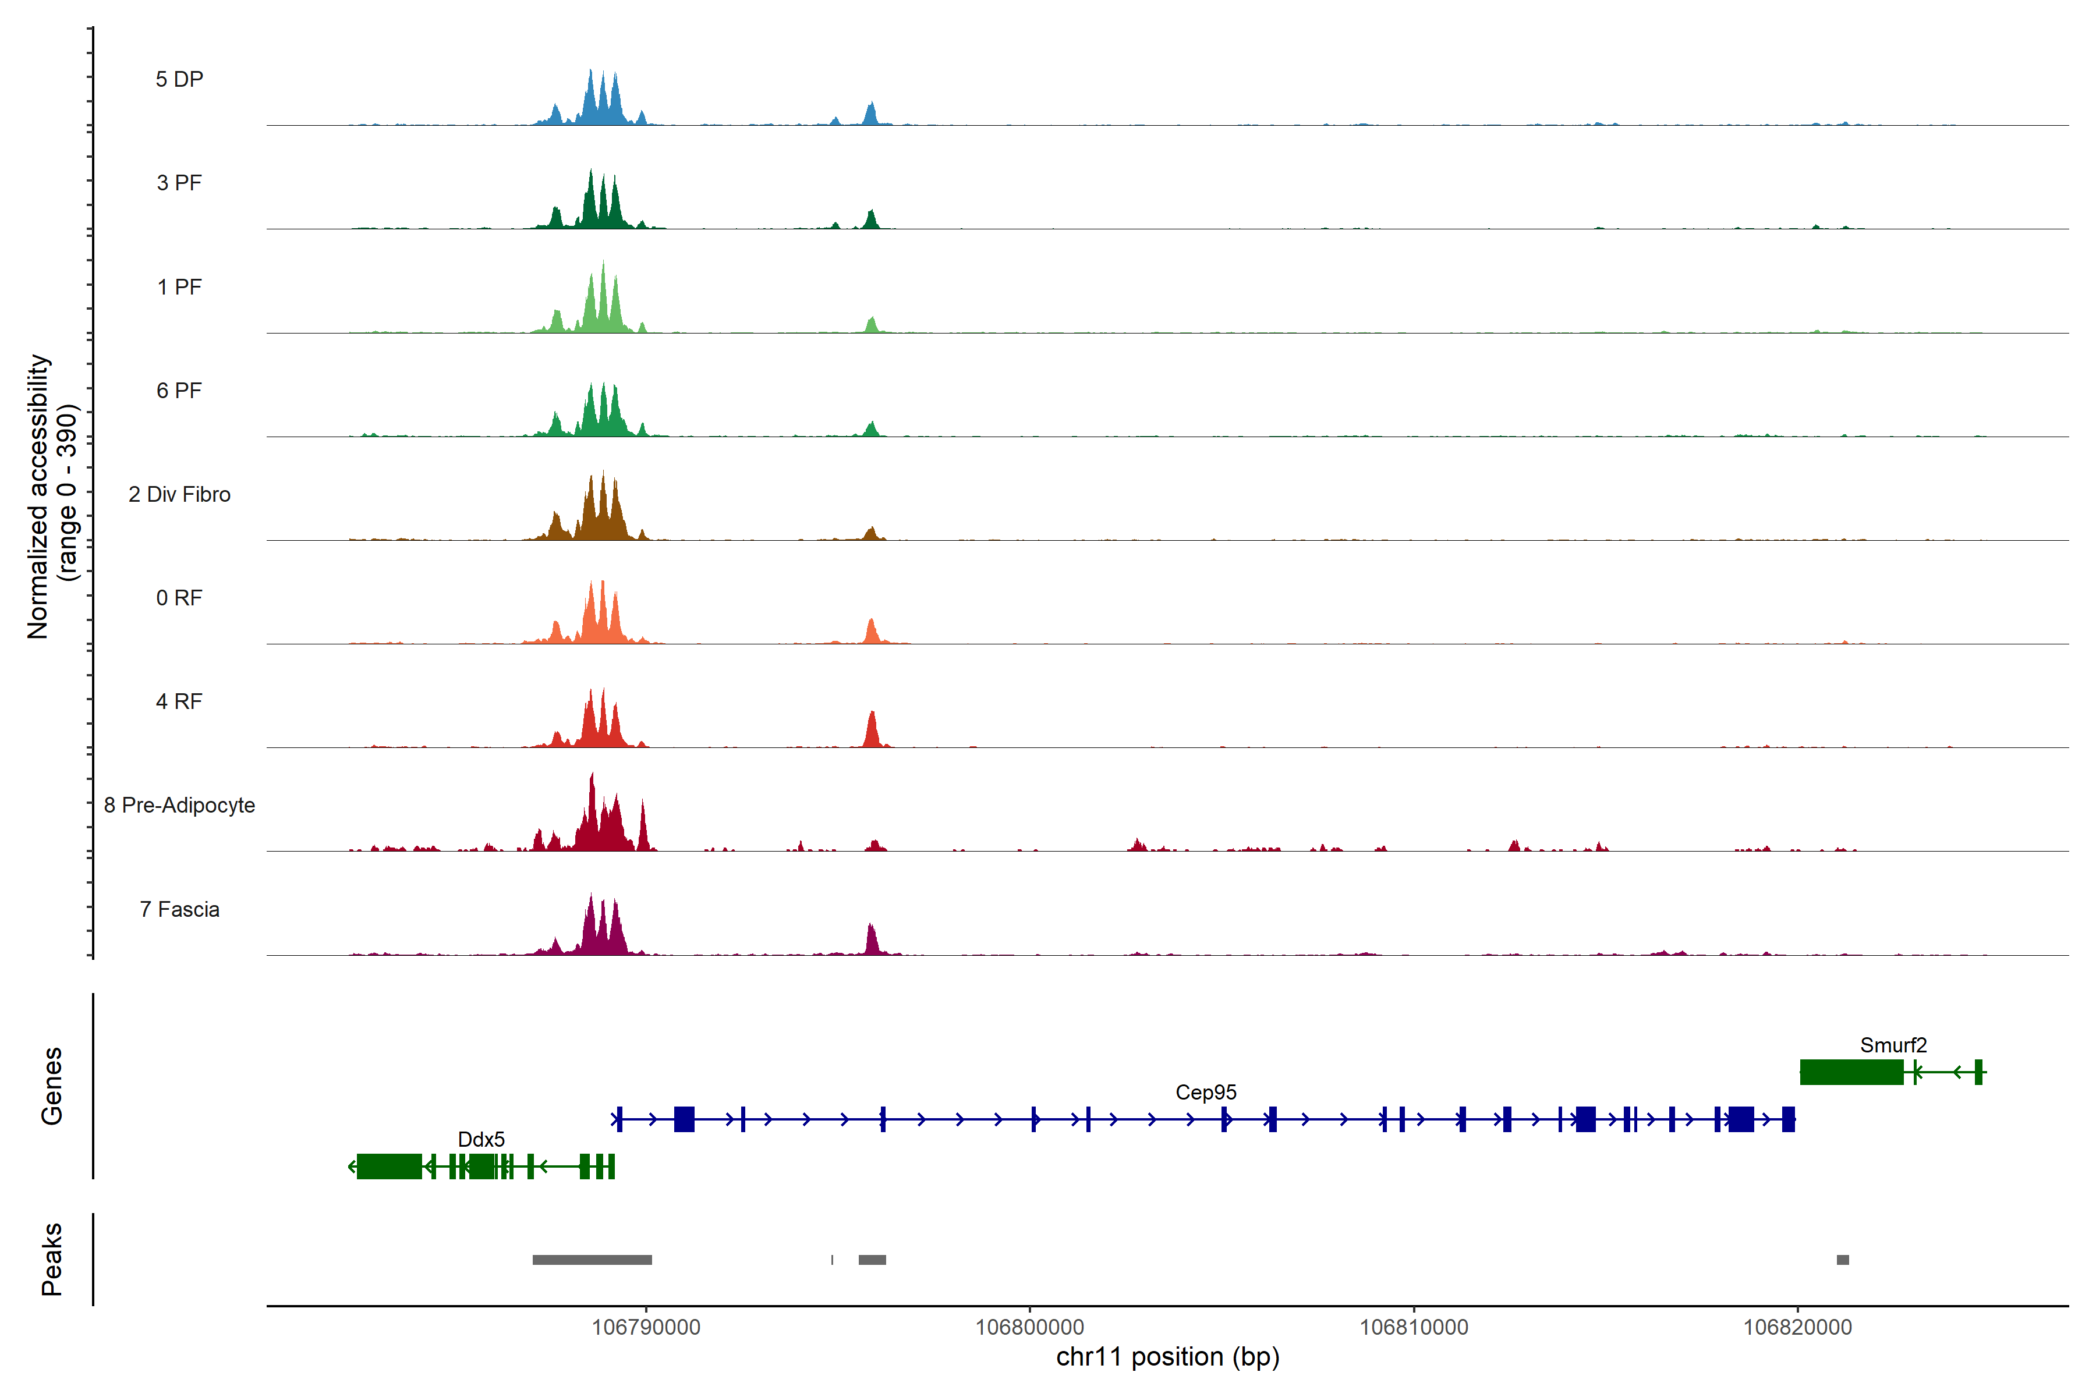Click the 1 PF track label
This screenshot has height=1397, width=2096.
[x=179, y=287]
